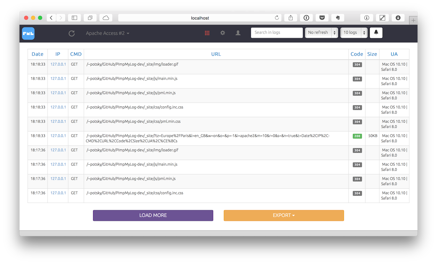Click 127.0.0.1 in last config.inc.css row

58,193
